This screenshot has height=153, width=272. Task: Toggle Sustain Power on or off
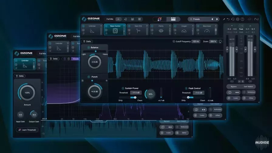coord(123,88)
